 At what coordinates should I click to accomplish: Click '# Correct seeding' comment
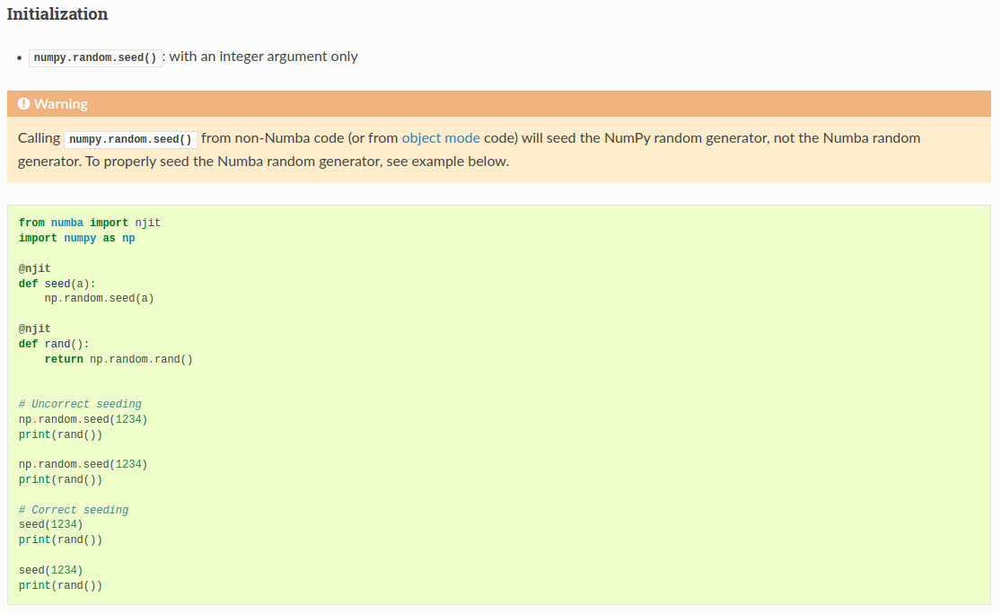[74, 510]
